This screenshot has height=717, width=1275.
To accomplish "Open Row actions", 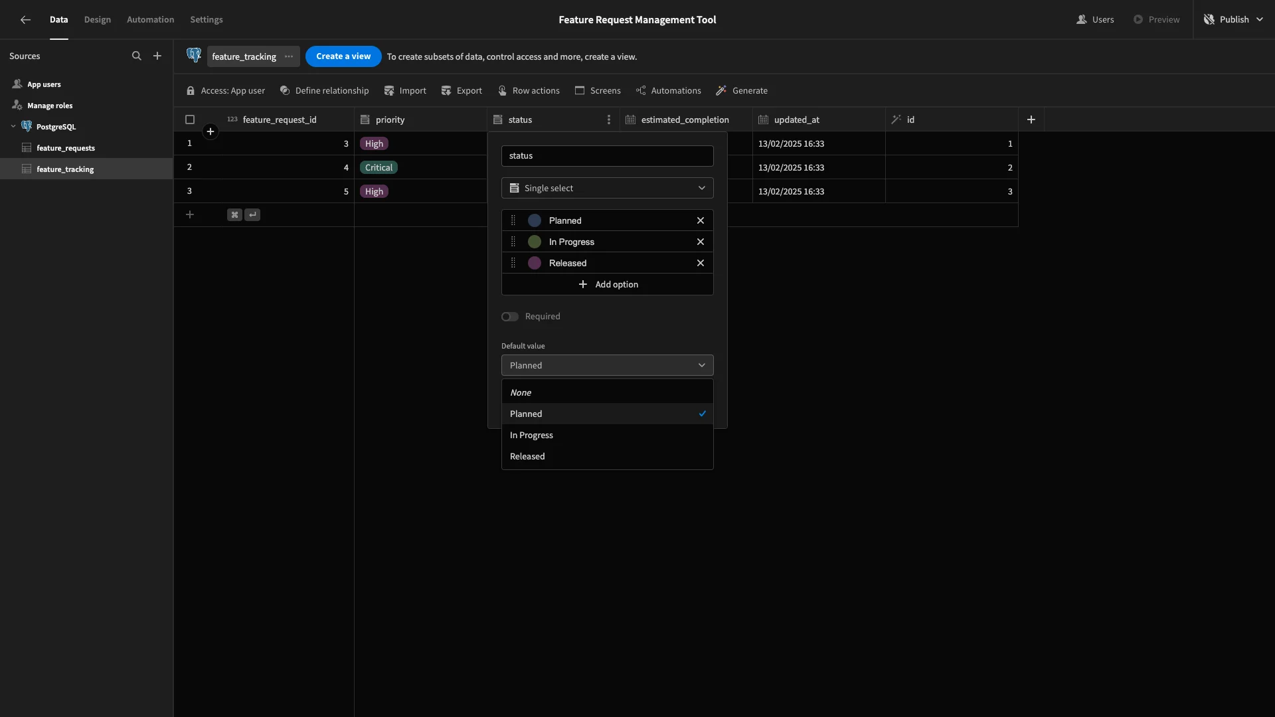I will click(529, 91).
